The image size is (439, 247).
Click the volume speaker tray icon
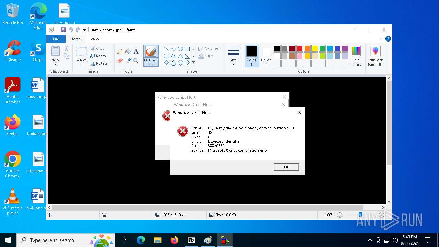[394, 240]
